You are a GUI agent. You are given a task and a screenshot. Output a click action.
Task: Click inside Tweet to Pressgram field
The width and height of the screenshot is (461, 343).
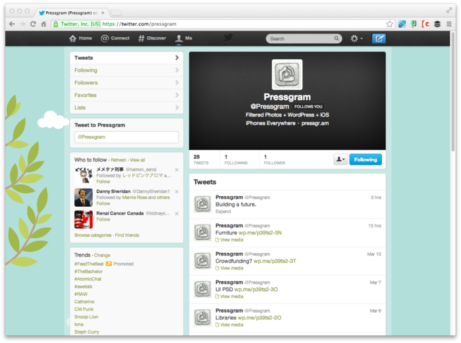coord(126,137)
